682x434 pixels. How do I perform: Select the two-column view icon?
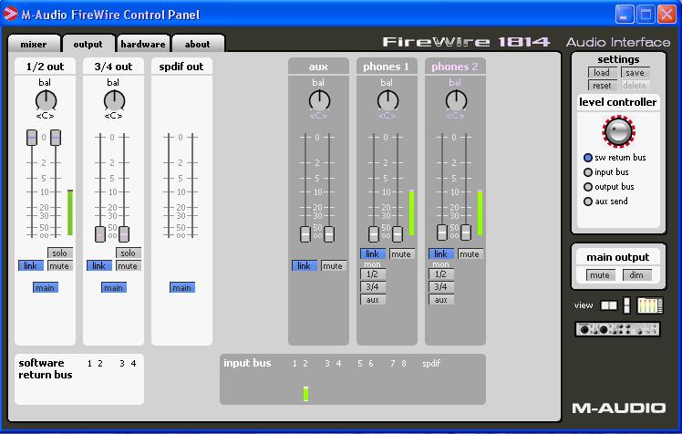pyautogui.click(x=608, y=305)
